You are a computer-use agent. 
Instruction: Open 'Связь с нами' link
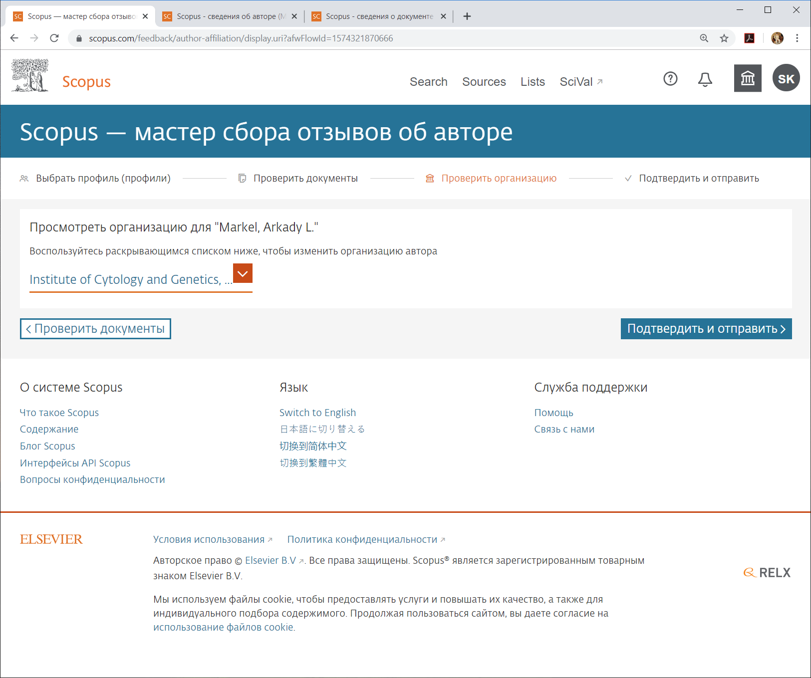coord(564,429)
